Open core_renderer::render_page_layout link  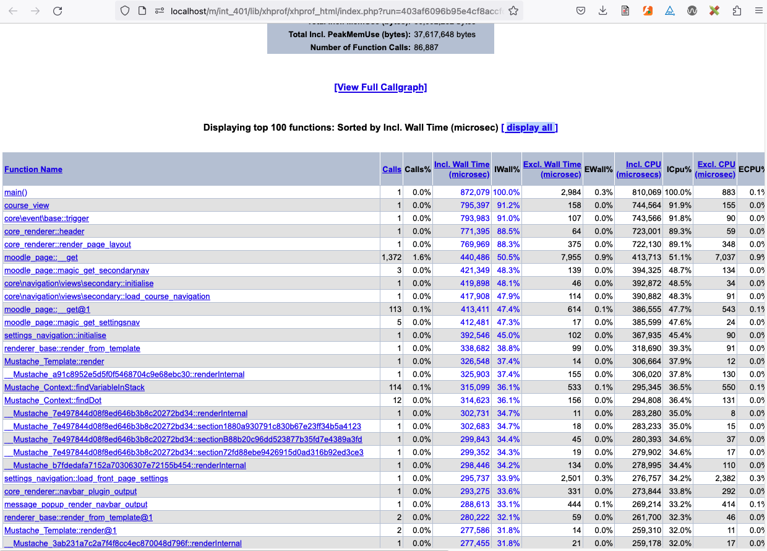coord(67,245)
